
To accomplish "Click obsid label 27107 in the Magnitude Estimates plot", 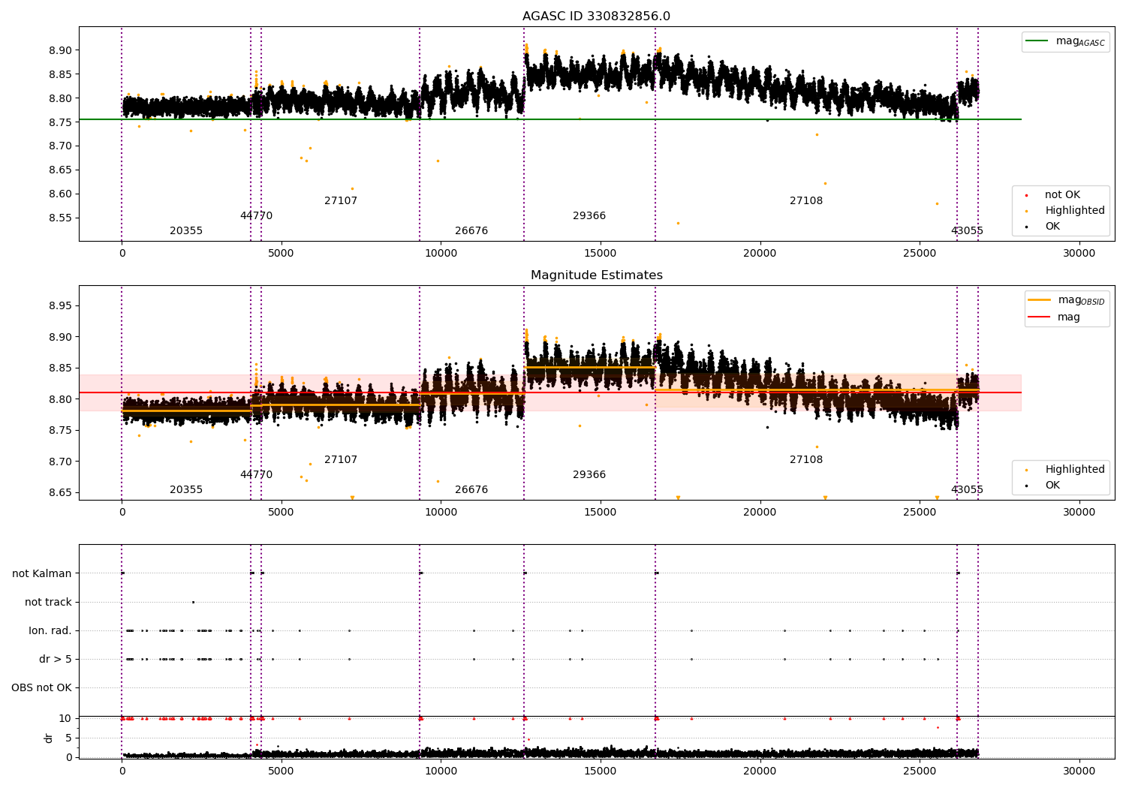I will [x=341, y=460].
